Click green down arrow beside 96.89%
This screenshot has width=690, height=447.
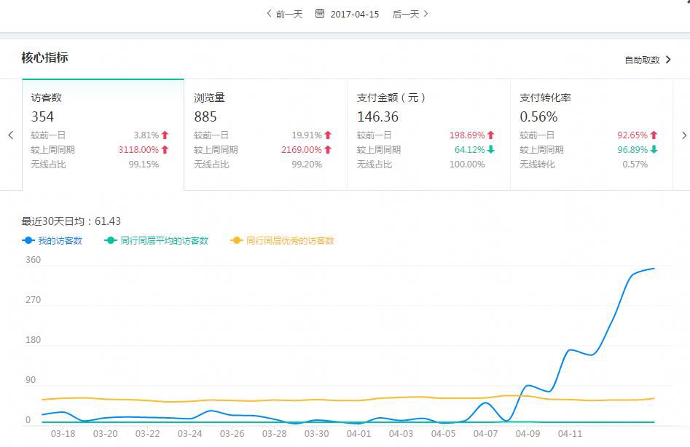point(654,150)
